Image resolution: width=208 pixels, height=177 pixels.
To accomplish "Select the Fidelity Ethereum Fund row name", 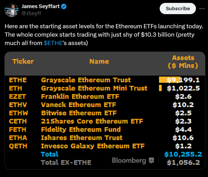I will coord(81,129).
